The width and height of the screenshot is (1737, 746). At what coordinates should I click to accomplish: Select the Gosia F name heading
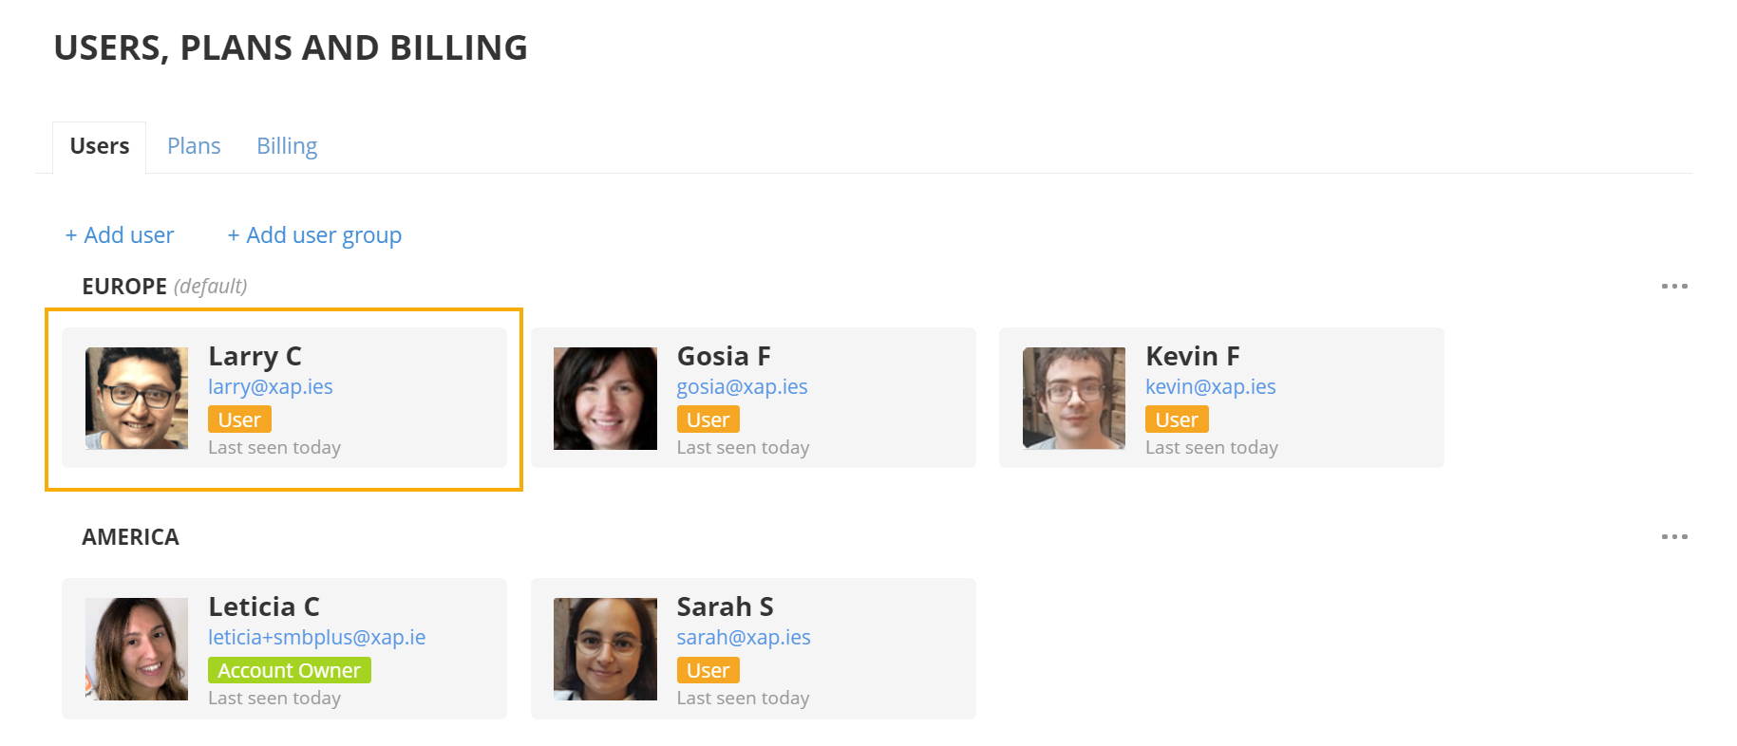click(724, 356)
